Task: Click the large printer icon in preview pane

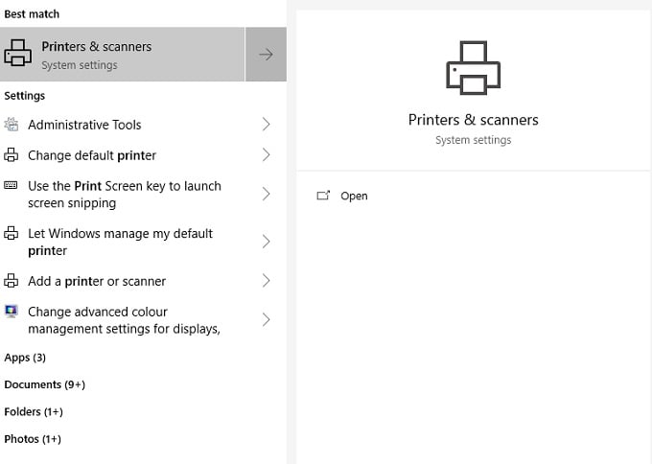Action: [473, 68]
